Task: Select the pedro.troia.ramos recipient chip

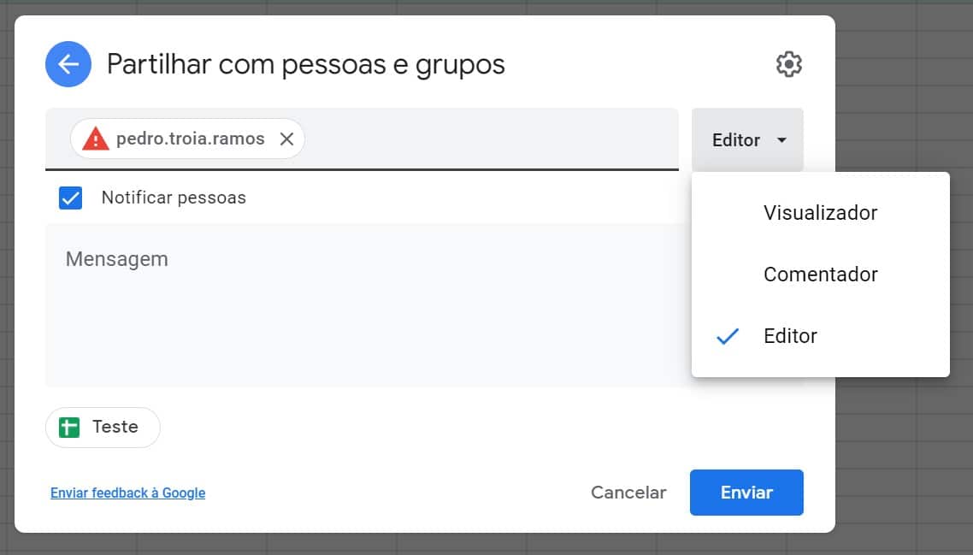Action: [x=190, y=139]
